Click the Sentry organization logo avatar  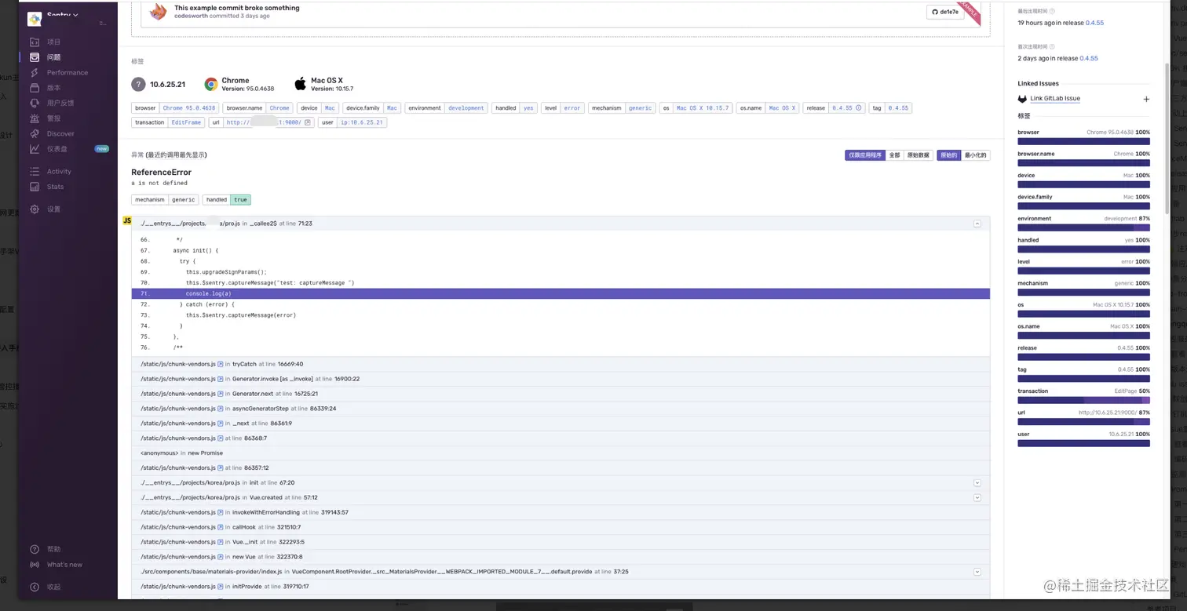(35, 19)
